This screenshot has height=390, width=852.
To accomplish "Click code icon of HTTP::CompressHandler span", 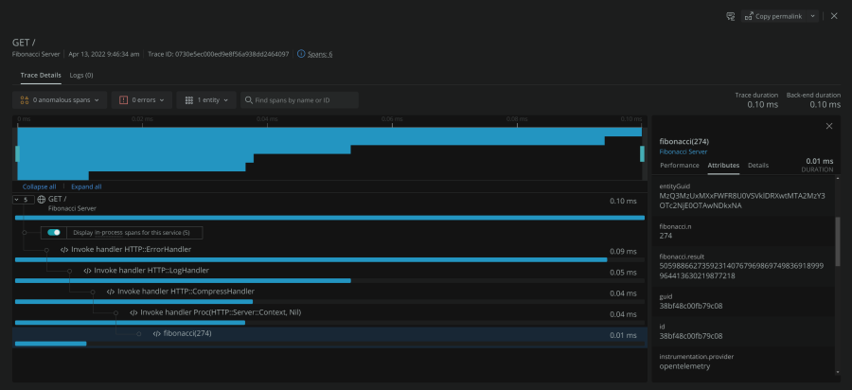I will (110, 292).
